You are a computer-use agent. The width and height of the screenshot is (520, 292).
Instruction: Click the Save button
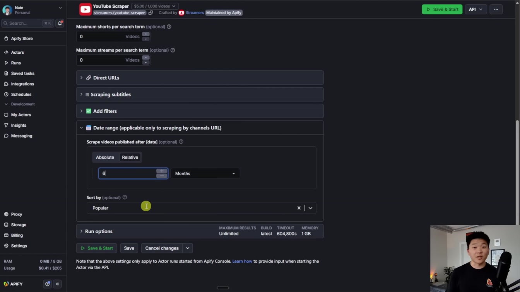(x=129, y=248)
